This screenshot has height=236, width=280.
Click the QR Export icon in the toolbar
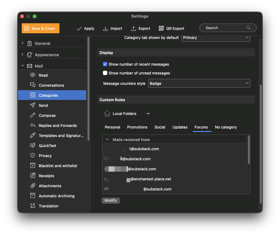pyautogui.click(x=161, y=28)
